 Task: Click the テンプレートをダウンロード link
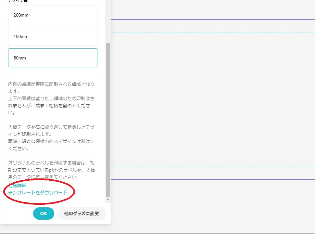(x=38, y=192)
